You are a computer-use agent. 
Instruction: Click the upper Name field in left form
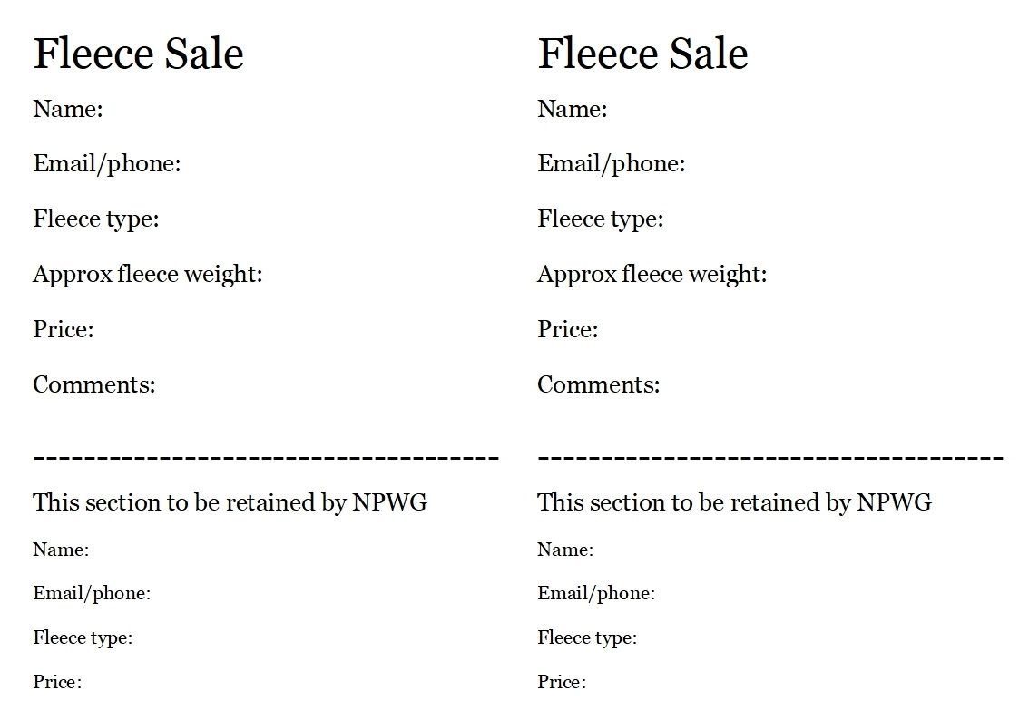click(68, 110)
